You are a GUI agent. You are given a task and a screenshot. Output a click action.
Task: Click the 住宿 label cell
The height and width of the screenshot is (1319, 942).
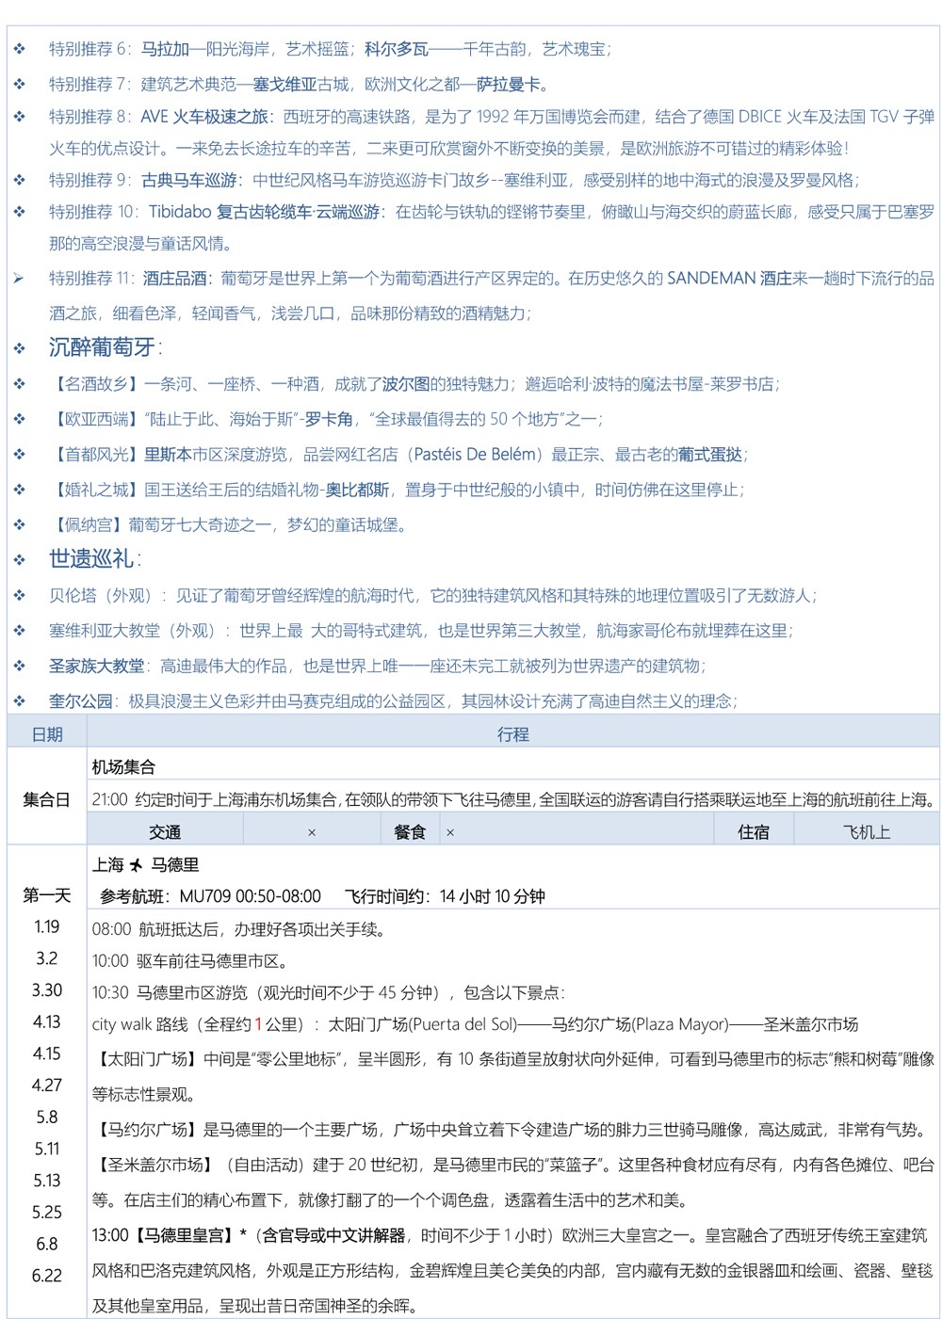click(753, 832)
